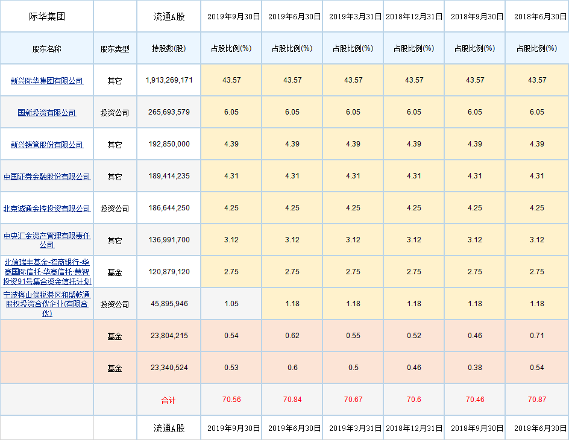Select 基金 type in the 23,804,215 row
The image size is (569, 440).
[115, 336]
